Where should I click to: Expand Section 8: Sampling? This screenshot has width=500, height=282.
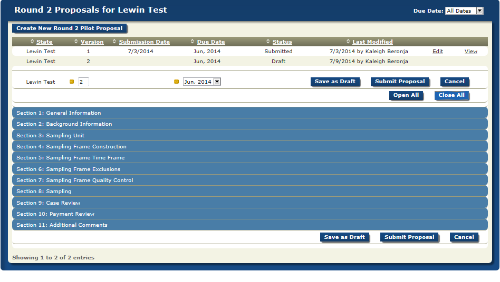click(250, 192)
